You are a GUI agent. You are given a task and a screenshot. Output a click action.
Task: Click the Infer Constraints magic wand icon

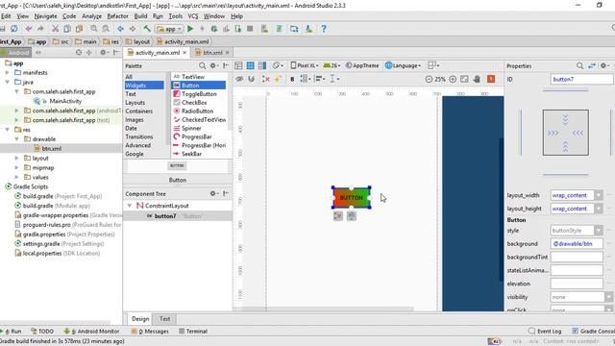point(278,79)
